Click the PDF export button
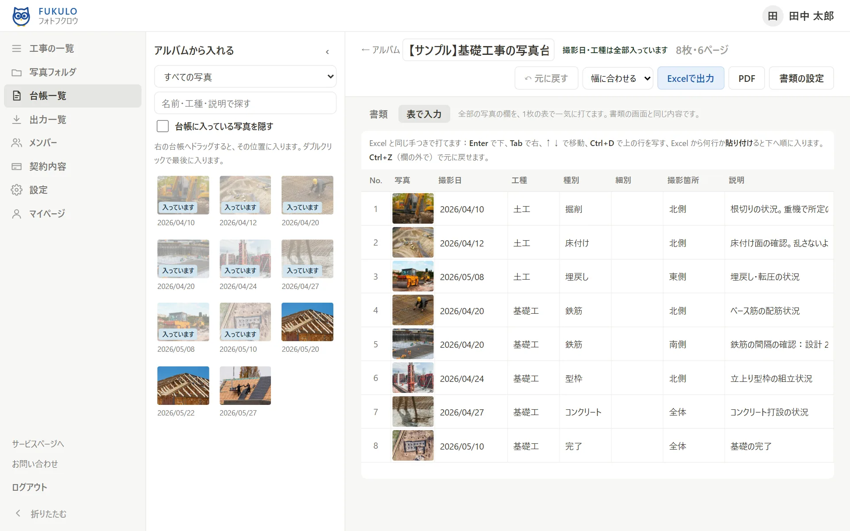The image size is (850, 531). pos(746,78)
